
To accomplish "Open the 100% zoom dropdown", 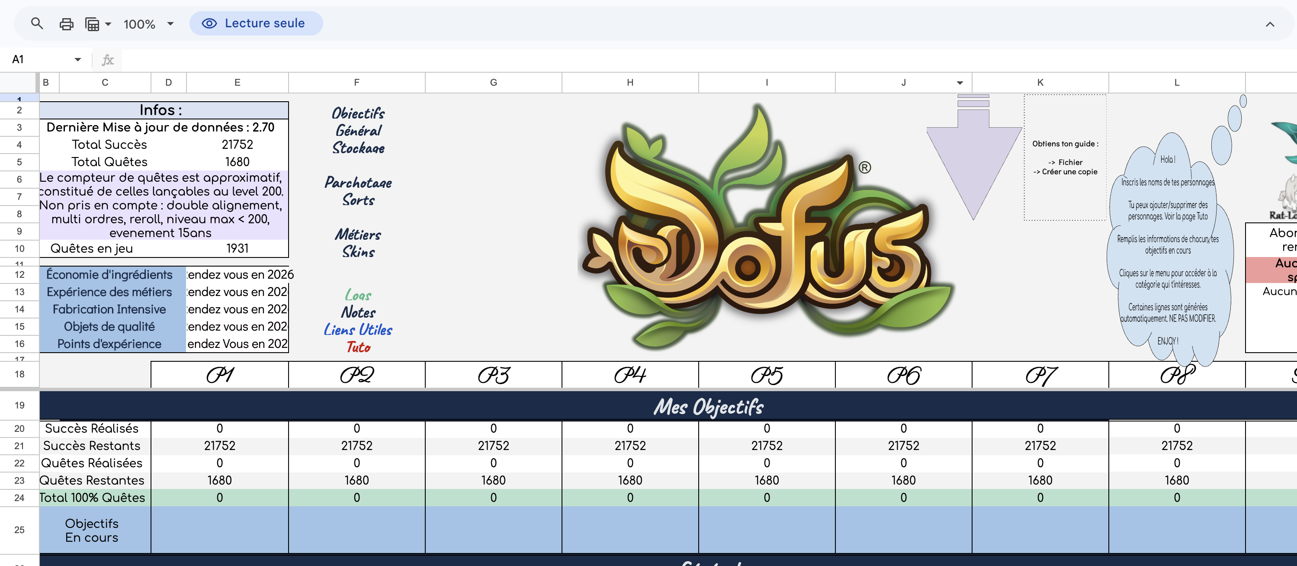I will click(148, 24).
